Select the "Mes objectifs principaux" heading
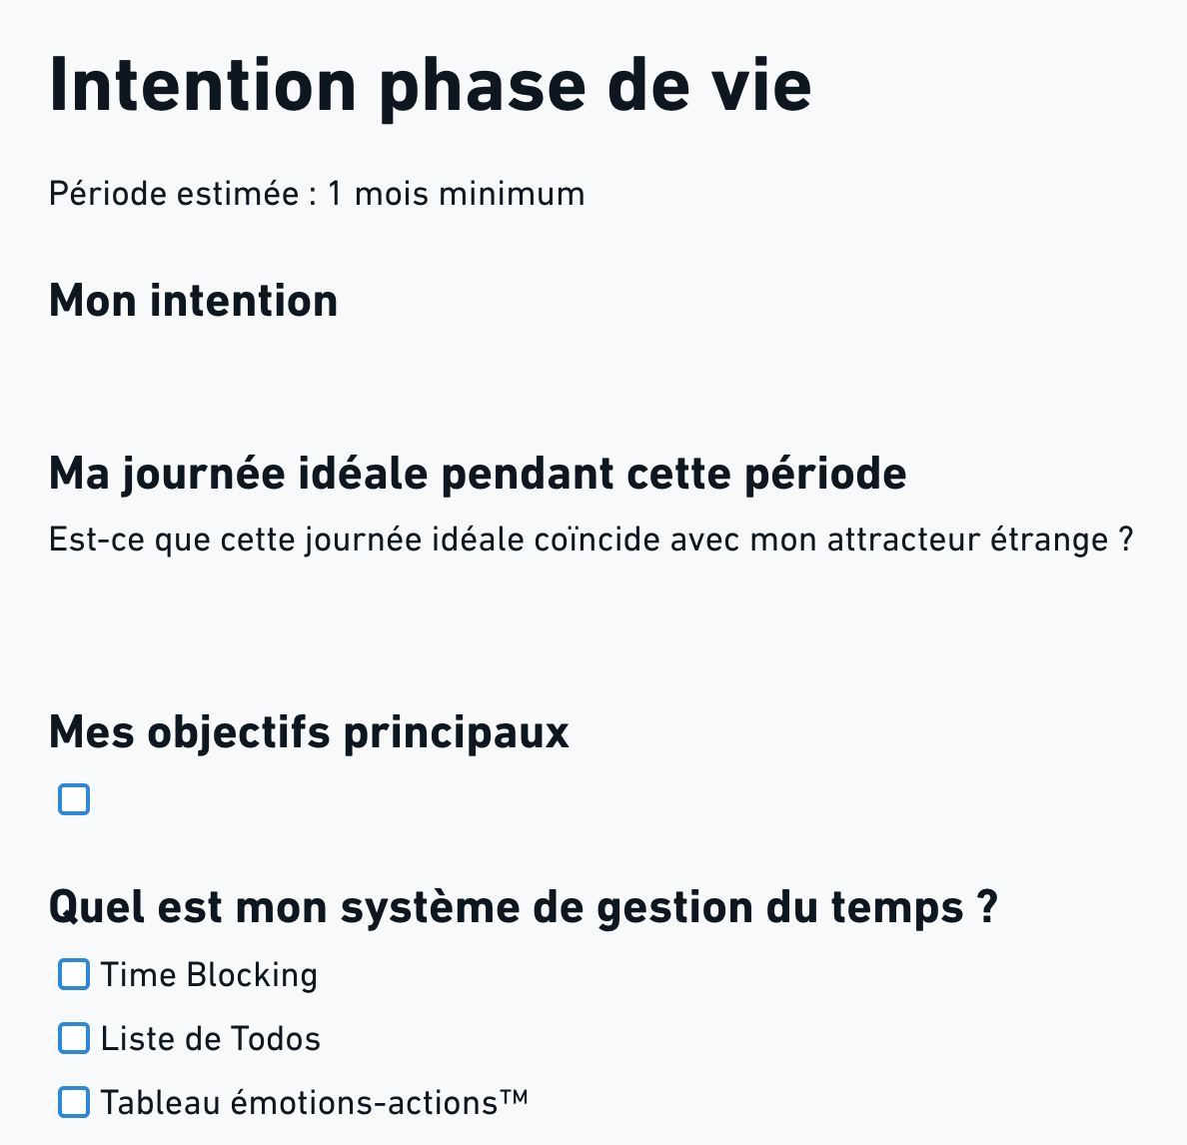 (x=309, y=732)
